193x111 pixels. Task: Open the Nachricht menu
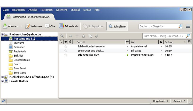pos(61,10)
